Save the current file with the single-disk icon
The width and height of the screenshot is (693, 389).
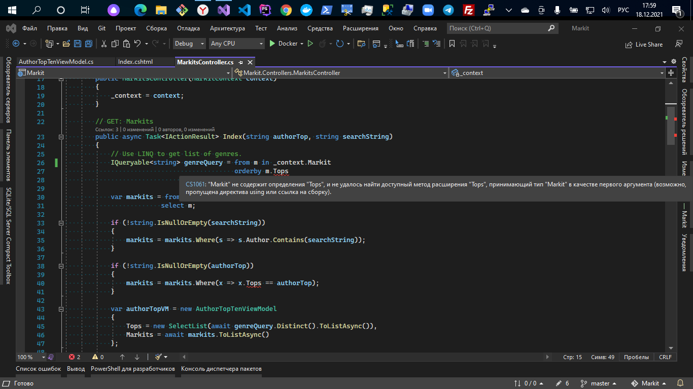click(x=78, y=44)
